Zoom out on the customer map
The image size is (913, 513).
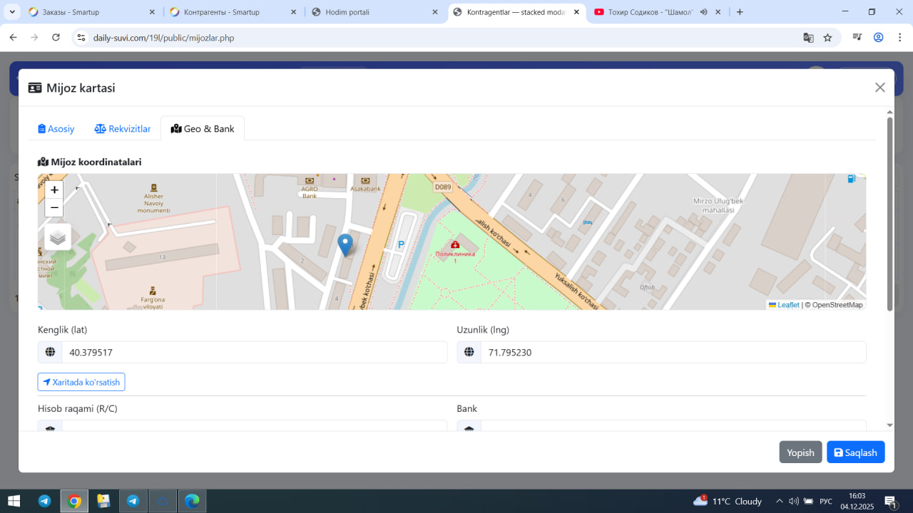pos(54,207)
